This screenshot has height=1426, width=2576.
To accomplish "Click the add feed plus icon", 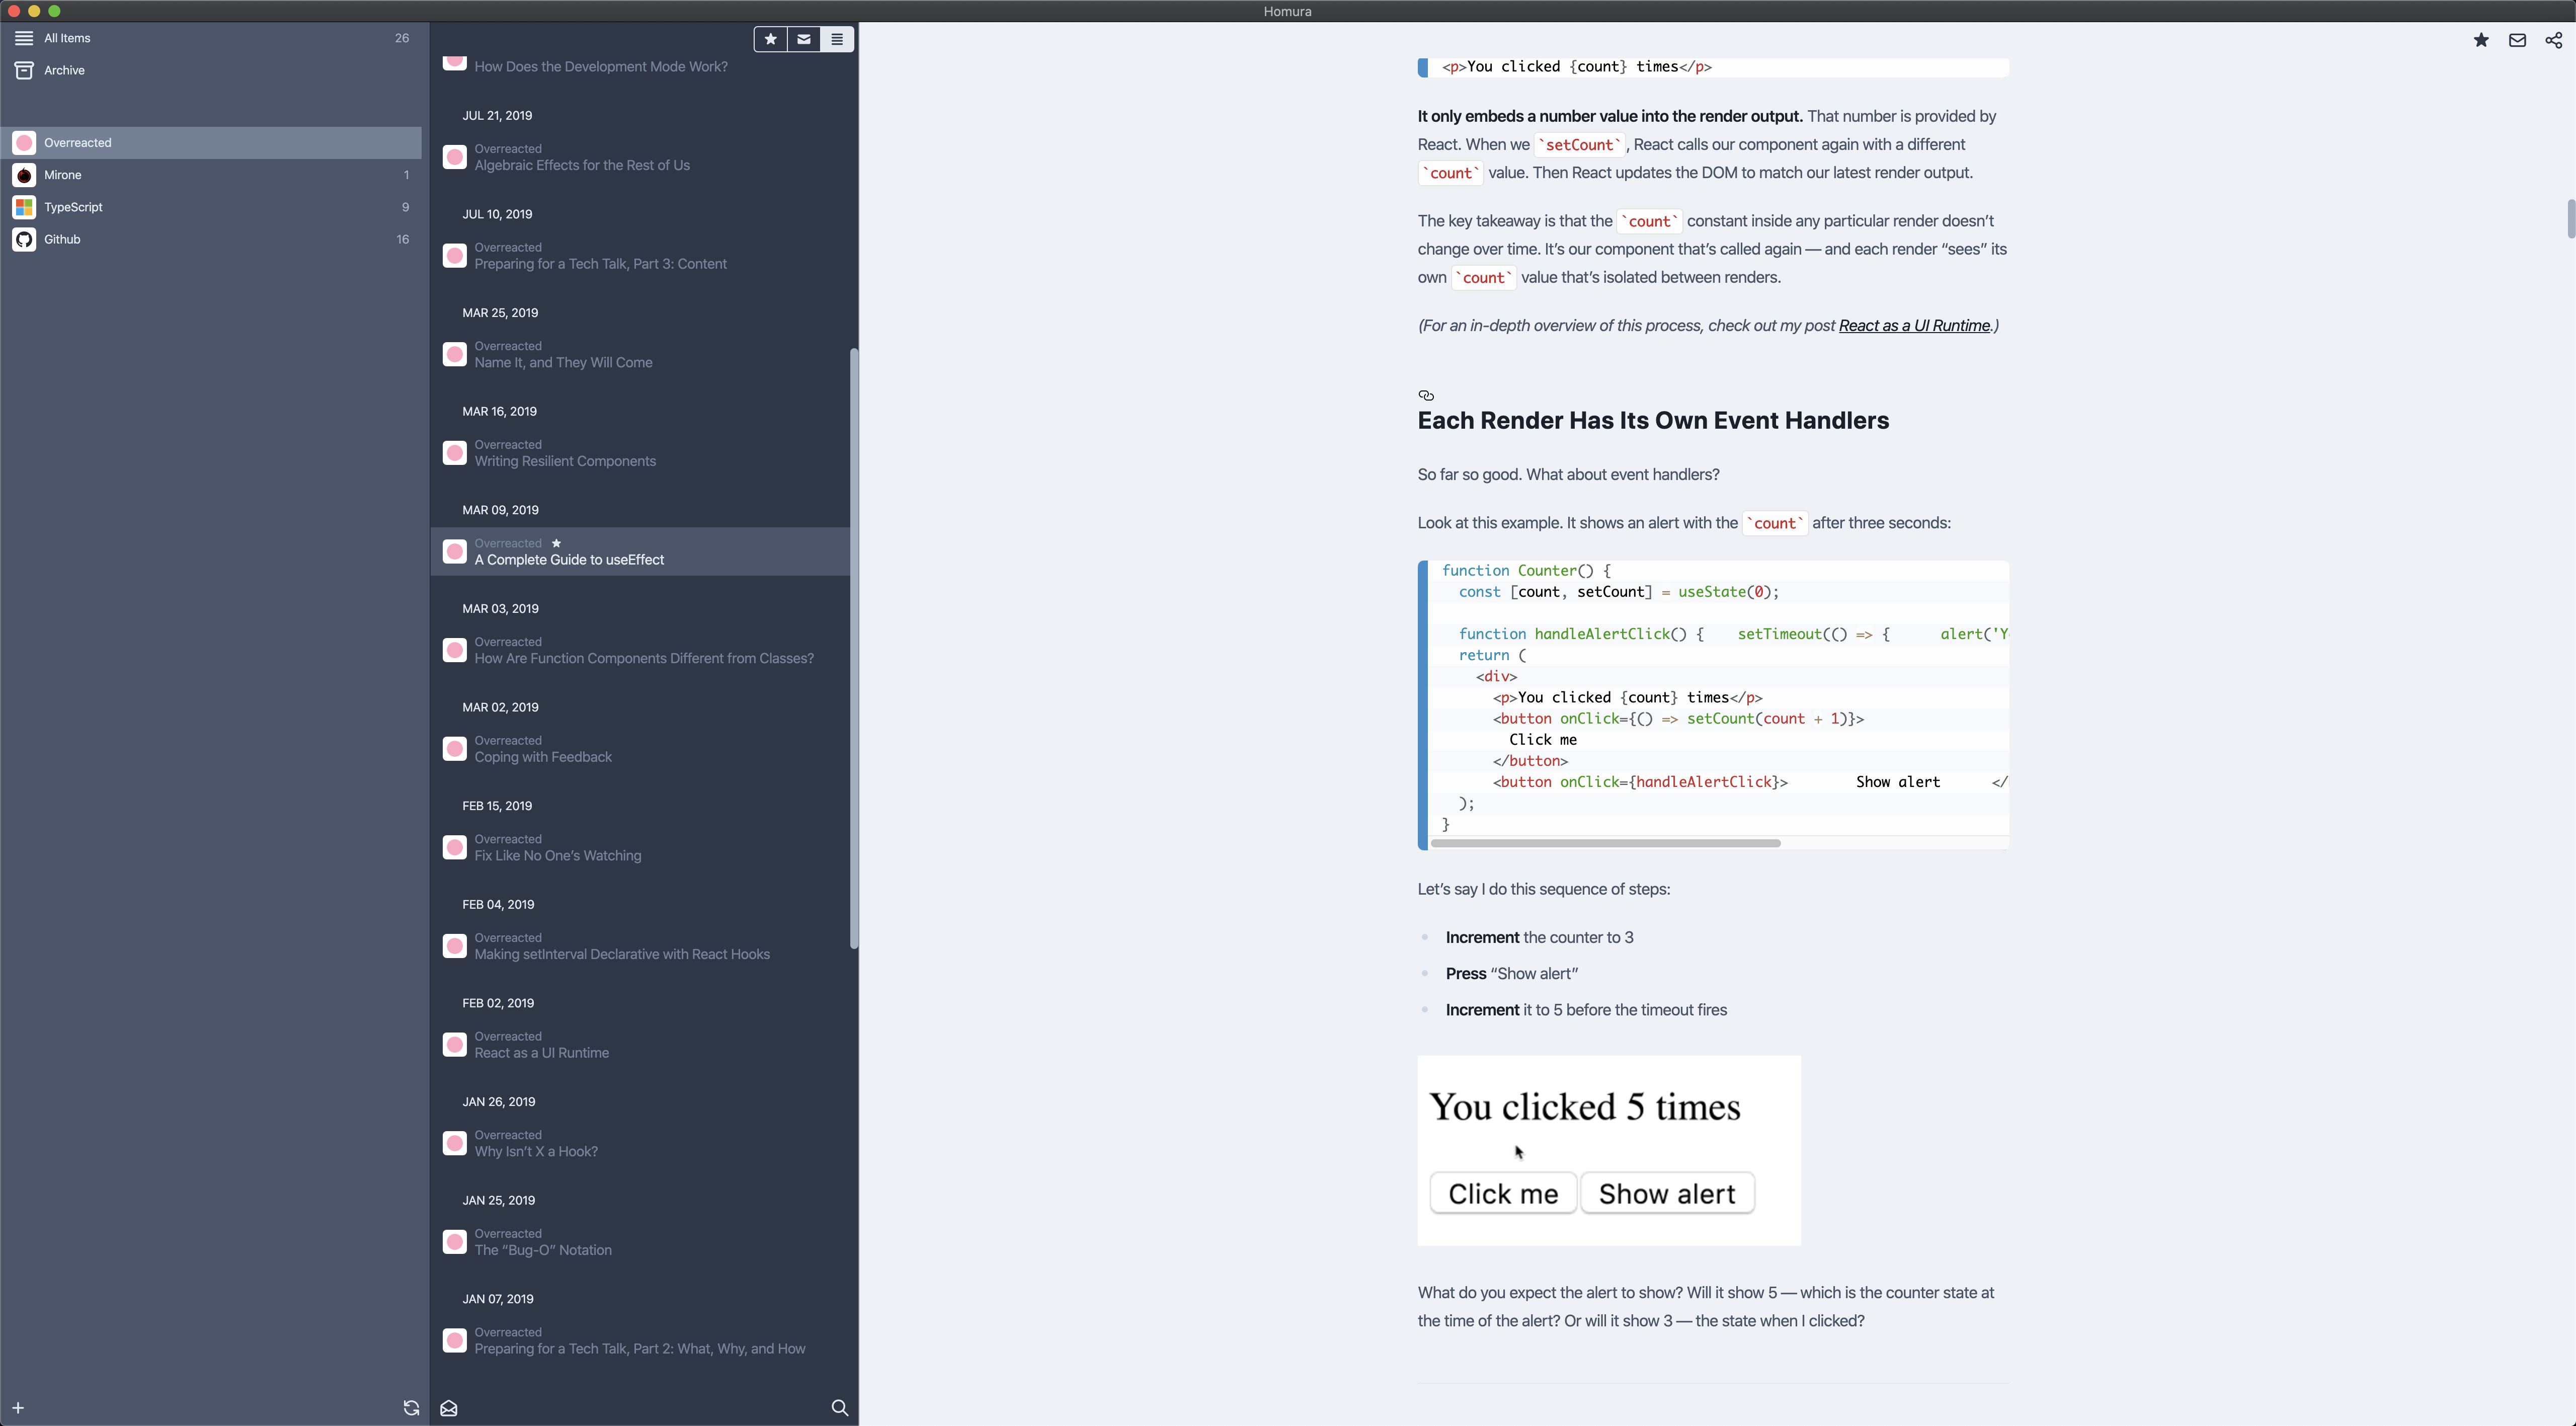I will pos(18,1408).
